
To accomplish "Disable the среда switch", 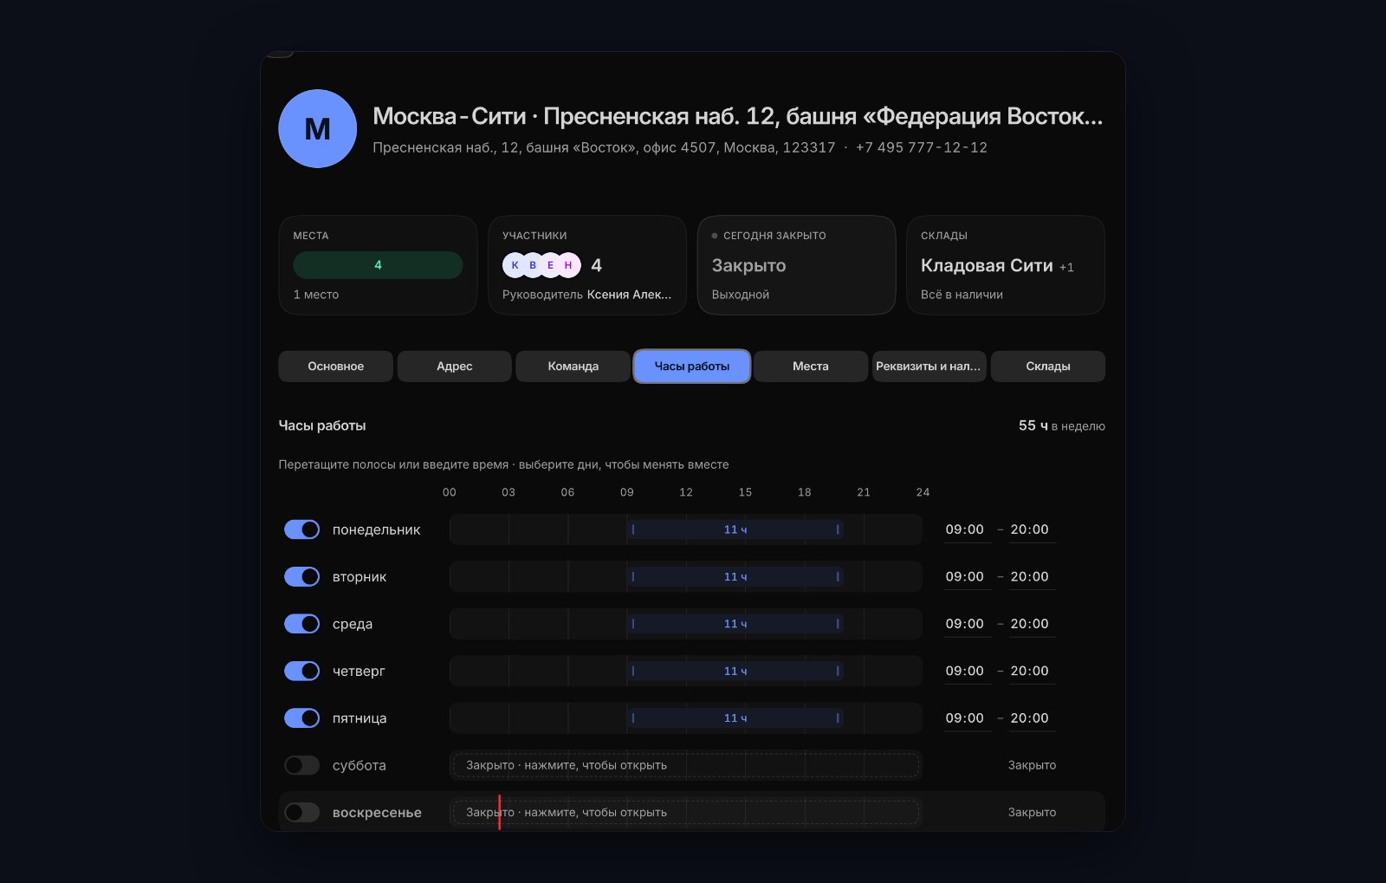I will pyautogui.click(x=302, y=624).
